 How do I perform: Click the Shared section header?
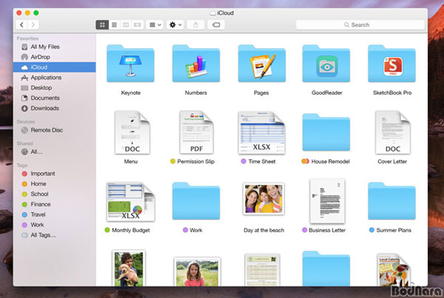pyautogui.click(x=24, y=143)
